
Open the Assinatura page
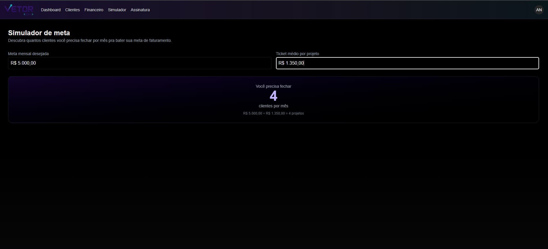[140, 10]
